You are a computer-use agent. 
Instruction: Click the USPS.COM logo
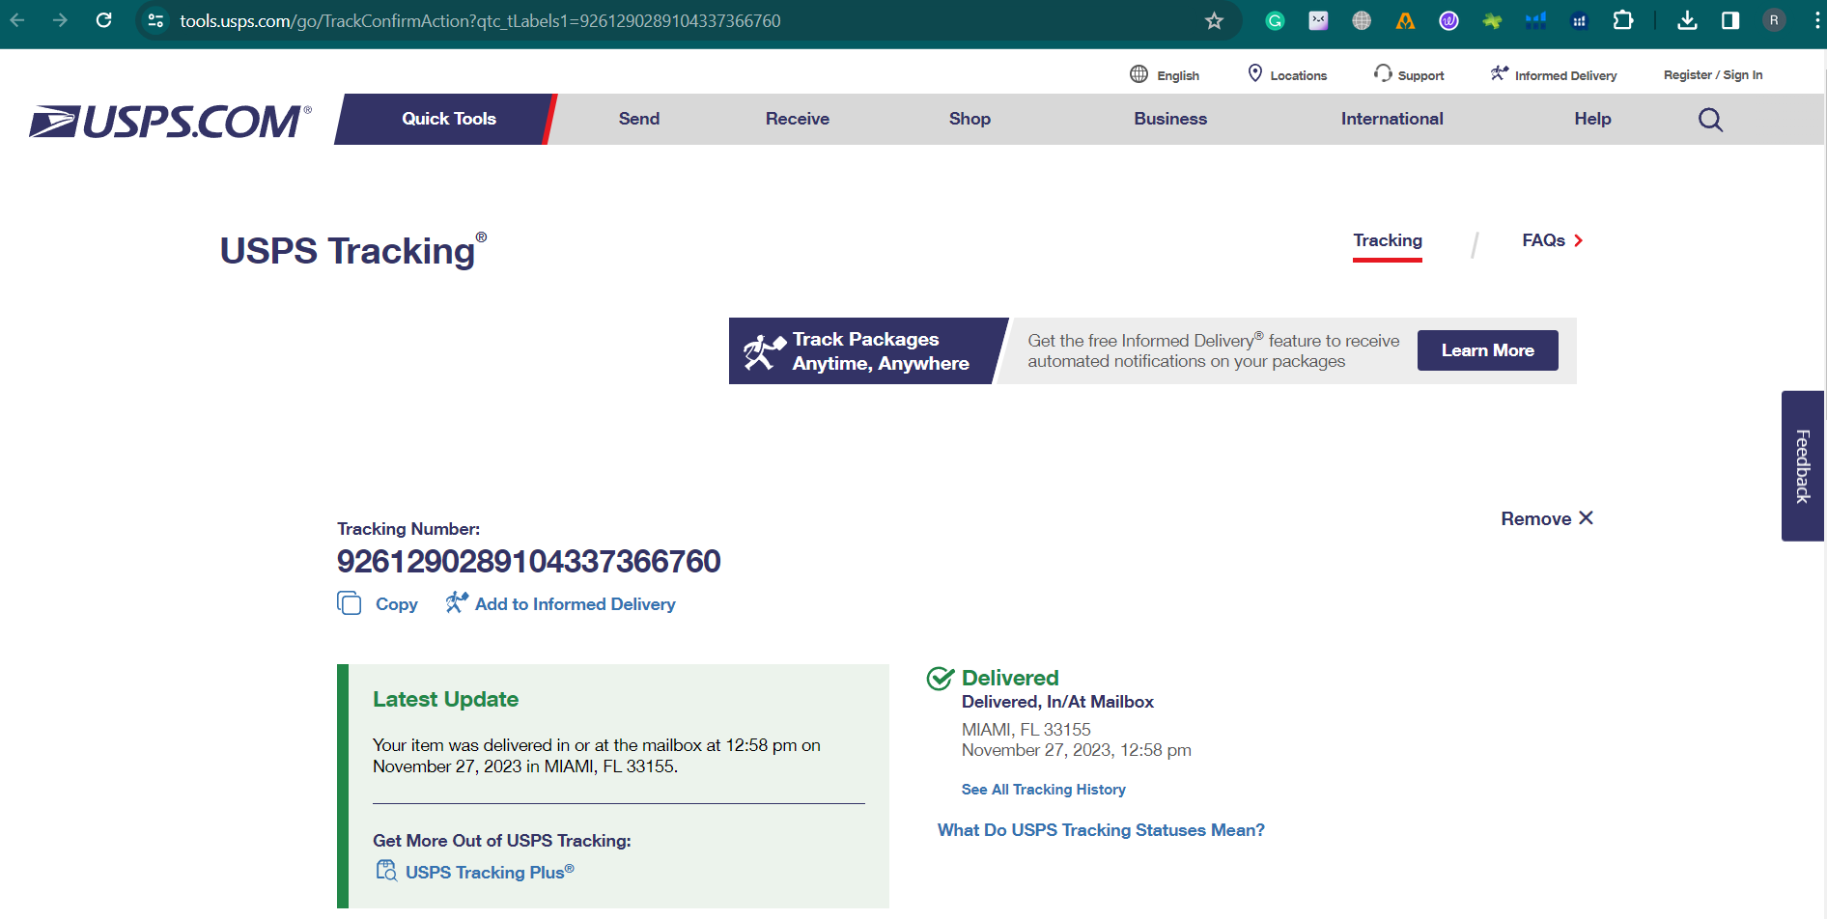point(170,122)
